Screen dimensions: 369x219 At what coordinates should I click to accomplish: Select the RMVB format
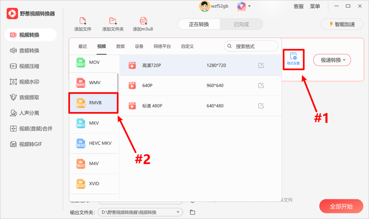93,103
